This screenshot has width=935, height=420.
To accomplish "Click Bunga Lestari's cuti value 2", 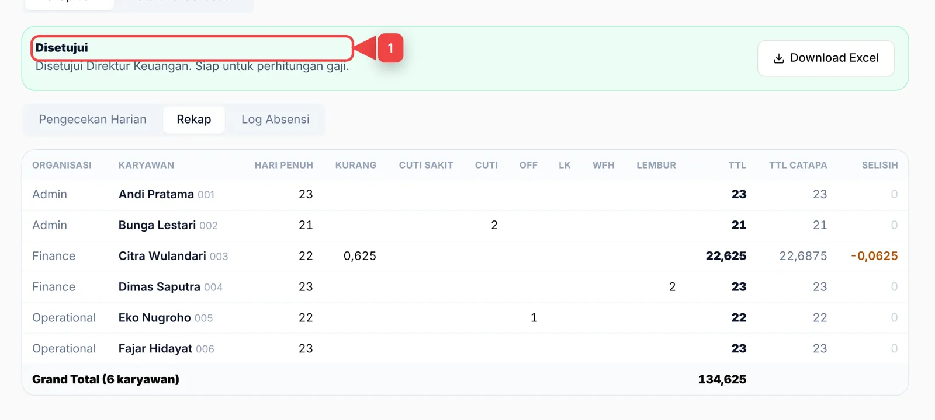I will (x=494, y=225).
